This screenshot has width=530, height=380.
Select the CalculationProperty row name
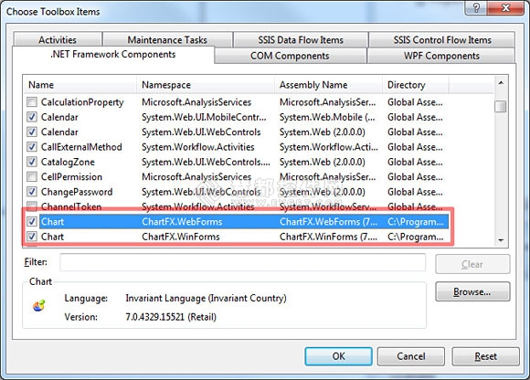coord(82,102)
